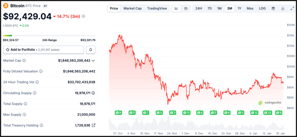
Task: Select the Max time range button
Action: pyautogui.click(x=250, y=8)
